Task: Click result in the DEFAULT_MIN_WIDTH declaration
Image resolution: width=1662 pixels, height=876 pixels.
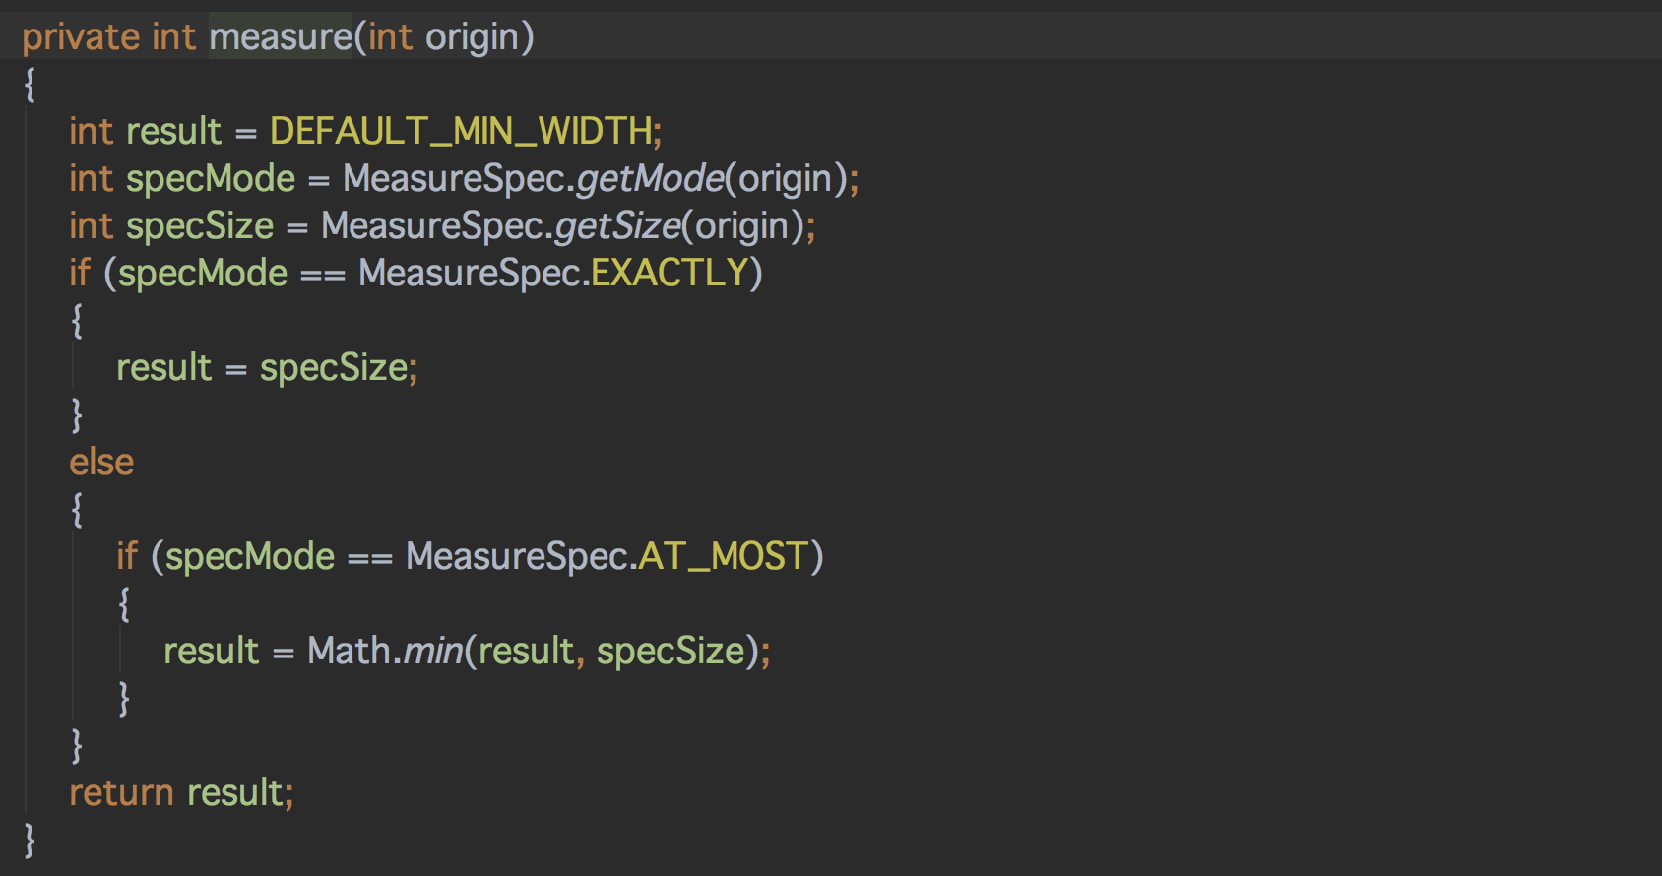Action: pos(174,132)
